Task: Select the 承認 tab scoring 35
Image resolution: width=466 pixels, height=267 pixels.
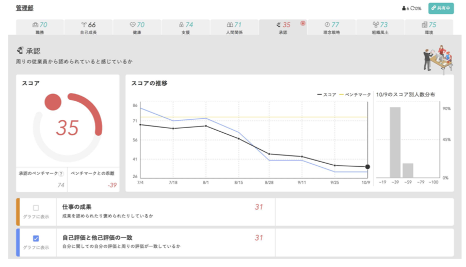Action: [x=283, y=27]
